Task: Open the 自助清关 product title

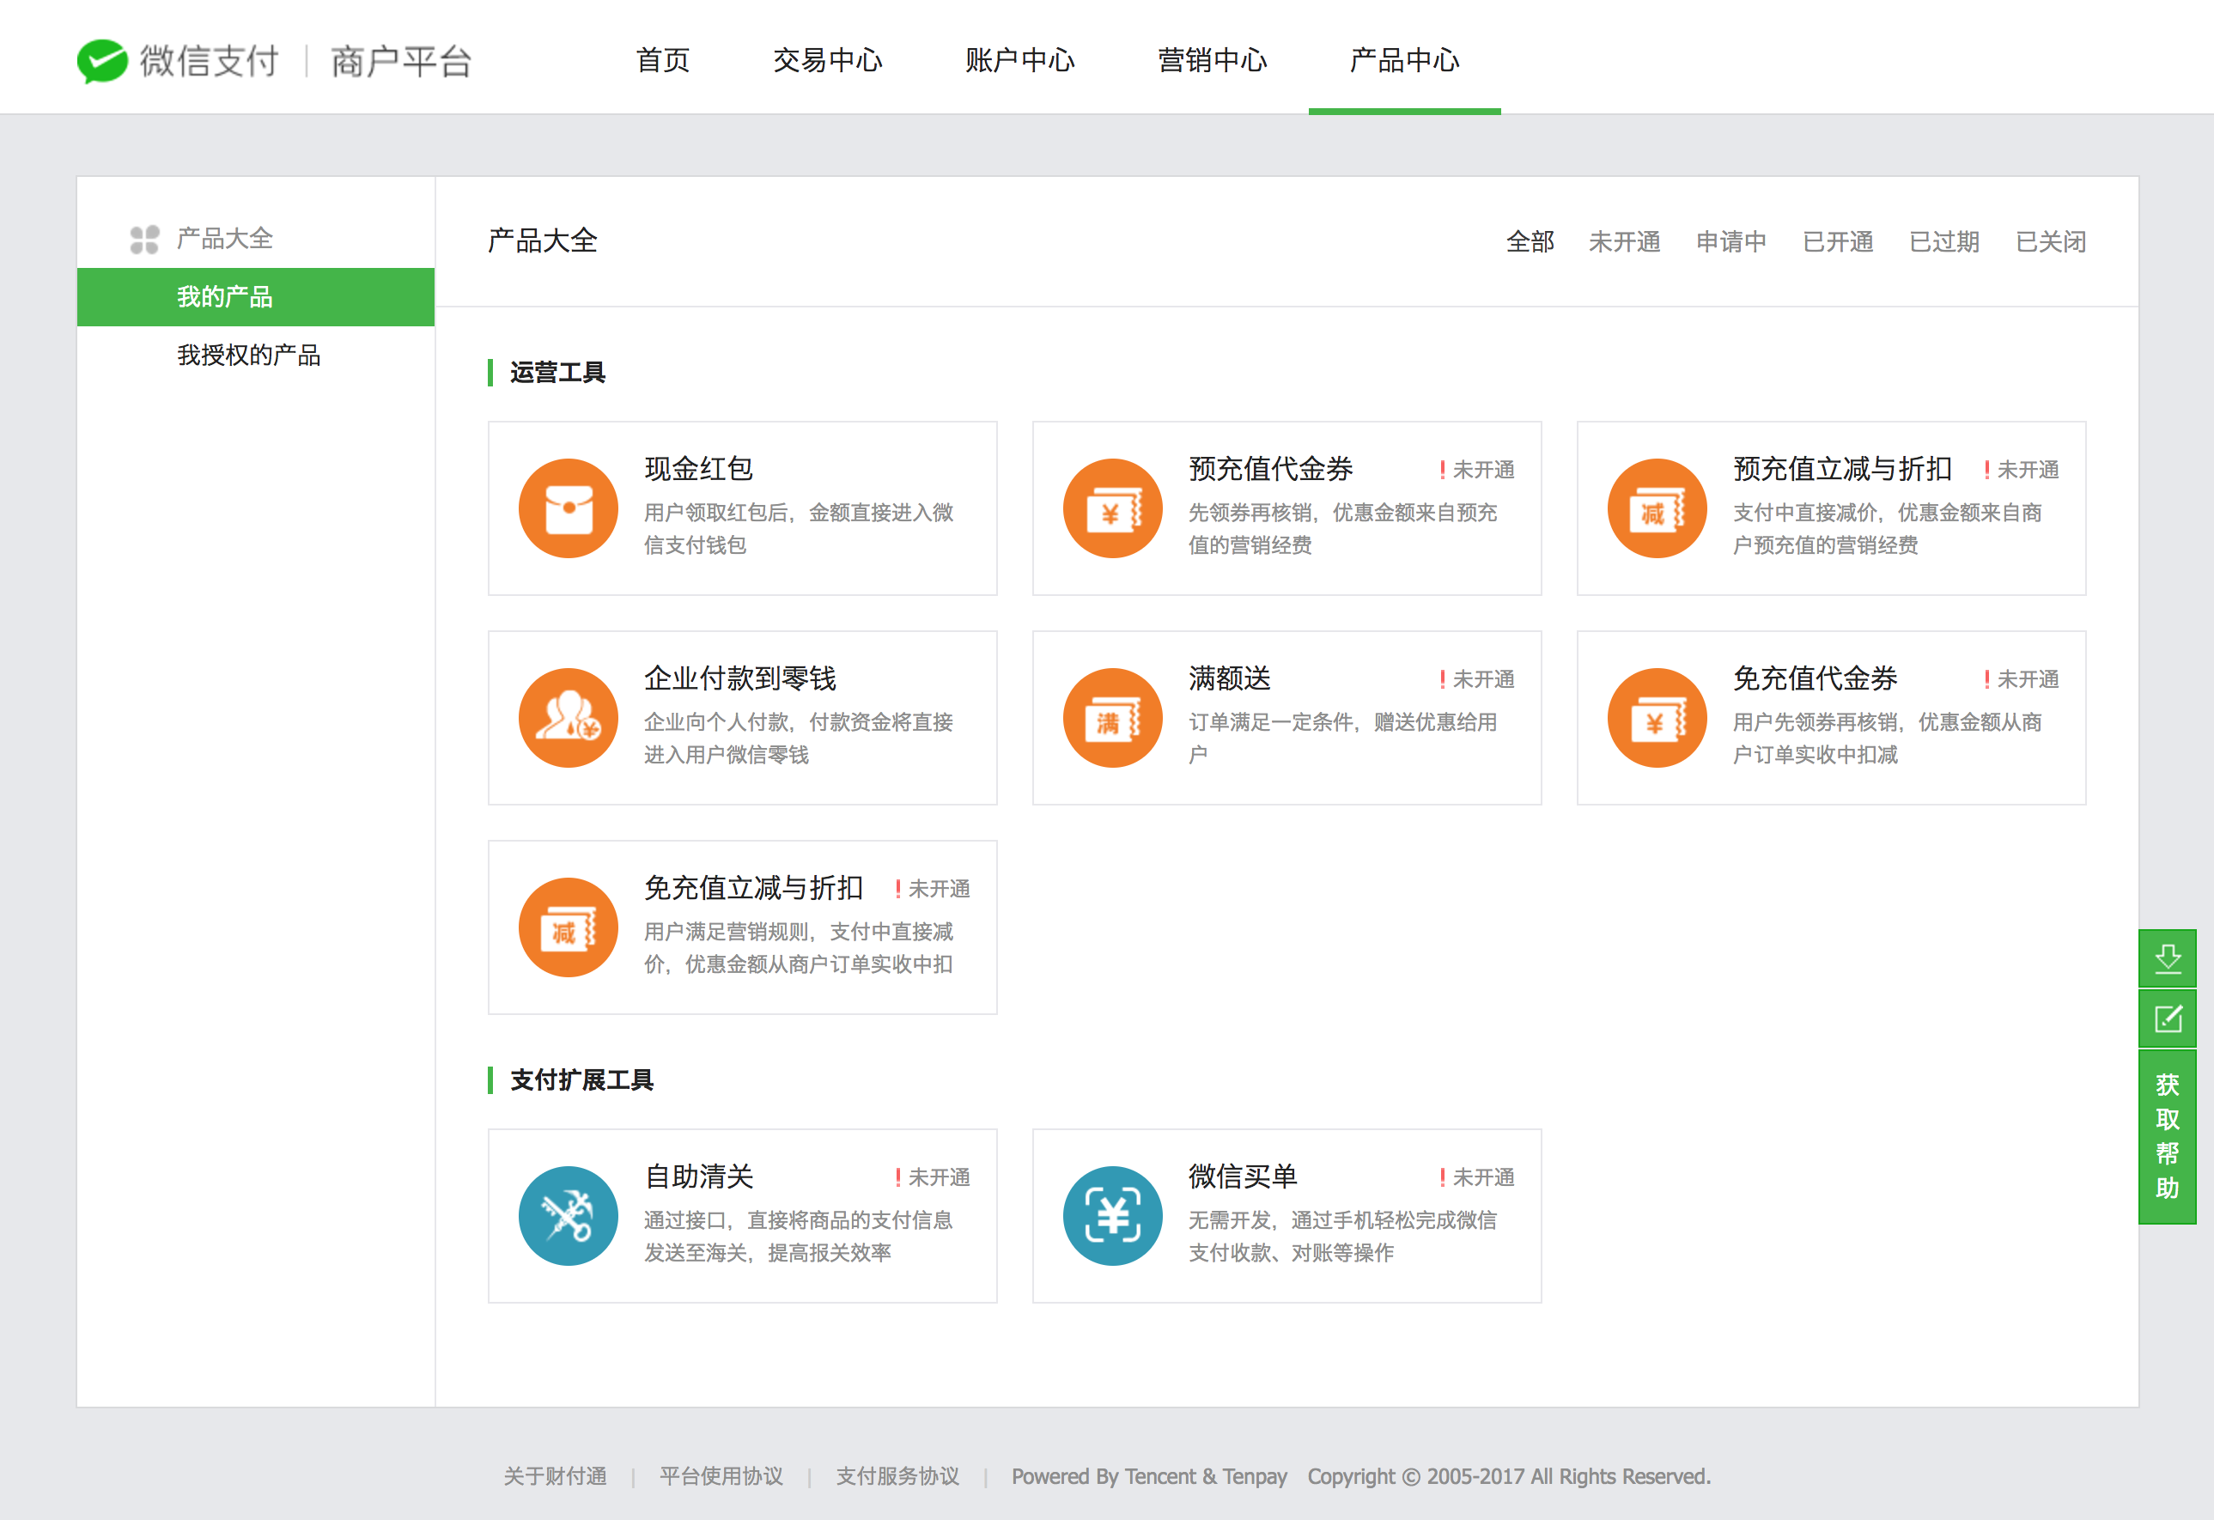Action: [698, 1176]
